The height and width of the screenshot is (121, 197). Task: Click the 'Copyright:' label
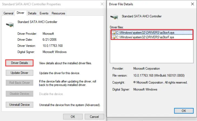pos(119,82)
